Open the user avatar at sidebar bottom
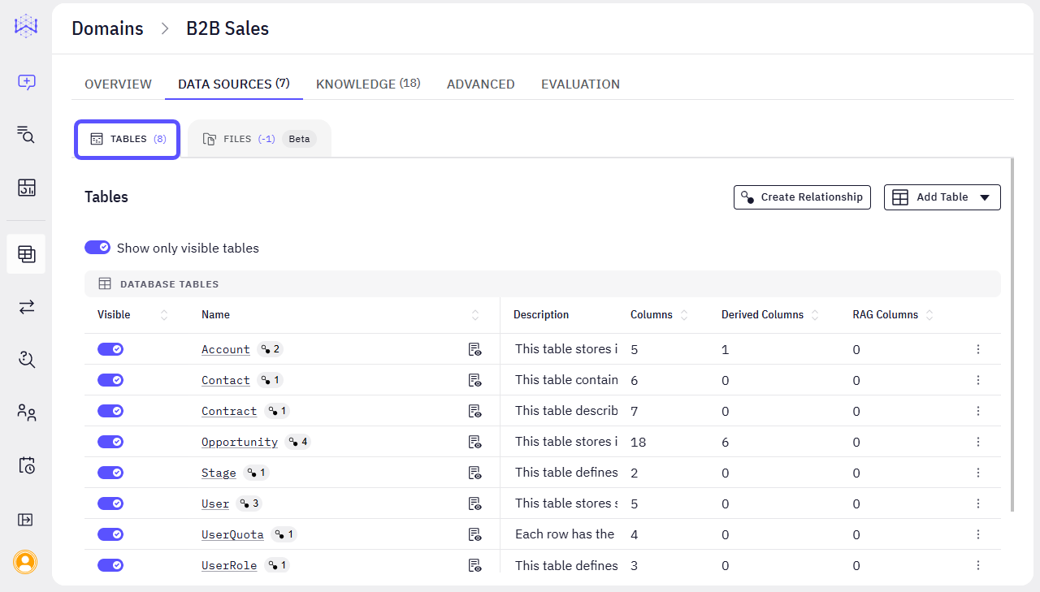This screenshot has height=592, width=1040. point(25,562)
